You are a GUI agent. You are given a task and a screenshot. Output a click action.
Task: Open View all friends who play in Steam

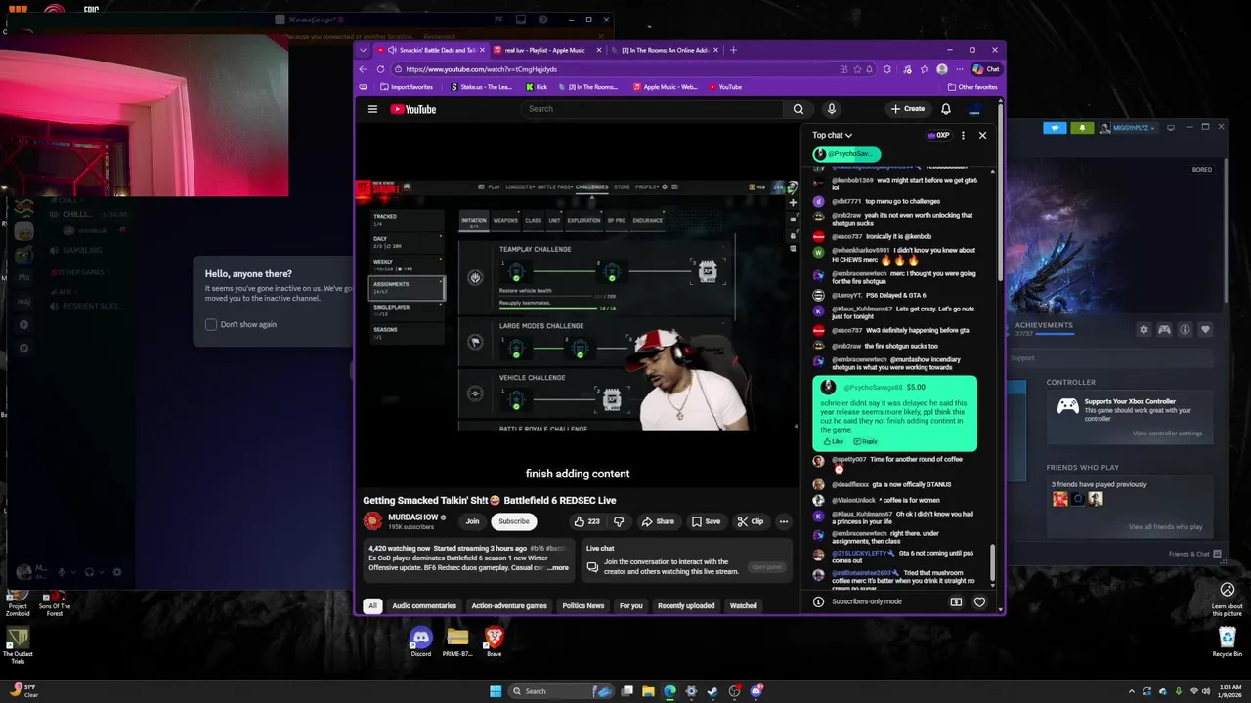[1165, 527]
